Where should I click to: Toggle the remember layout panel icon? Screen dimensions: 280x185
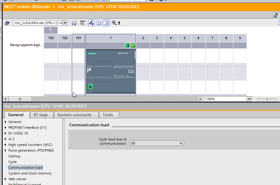coord(106,23)
